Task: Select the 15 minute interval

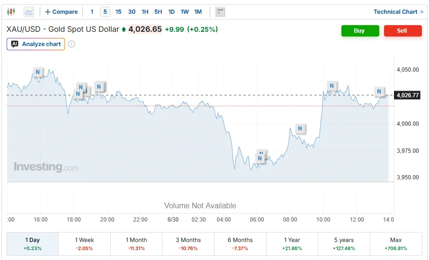Action: (x=118, y=12)
